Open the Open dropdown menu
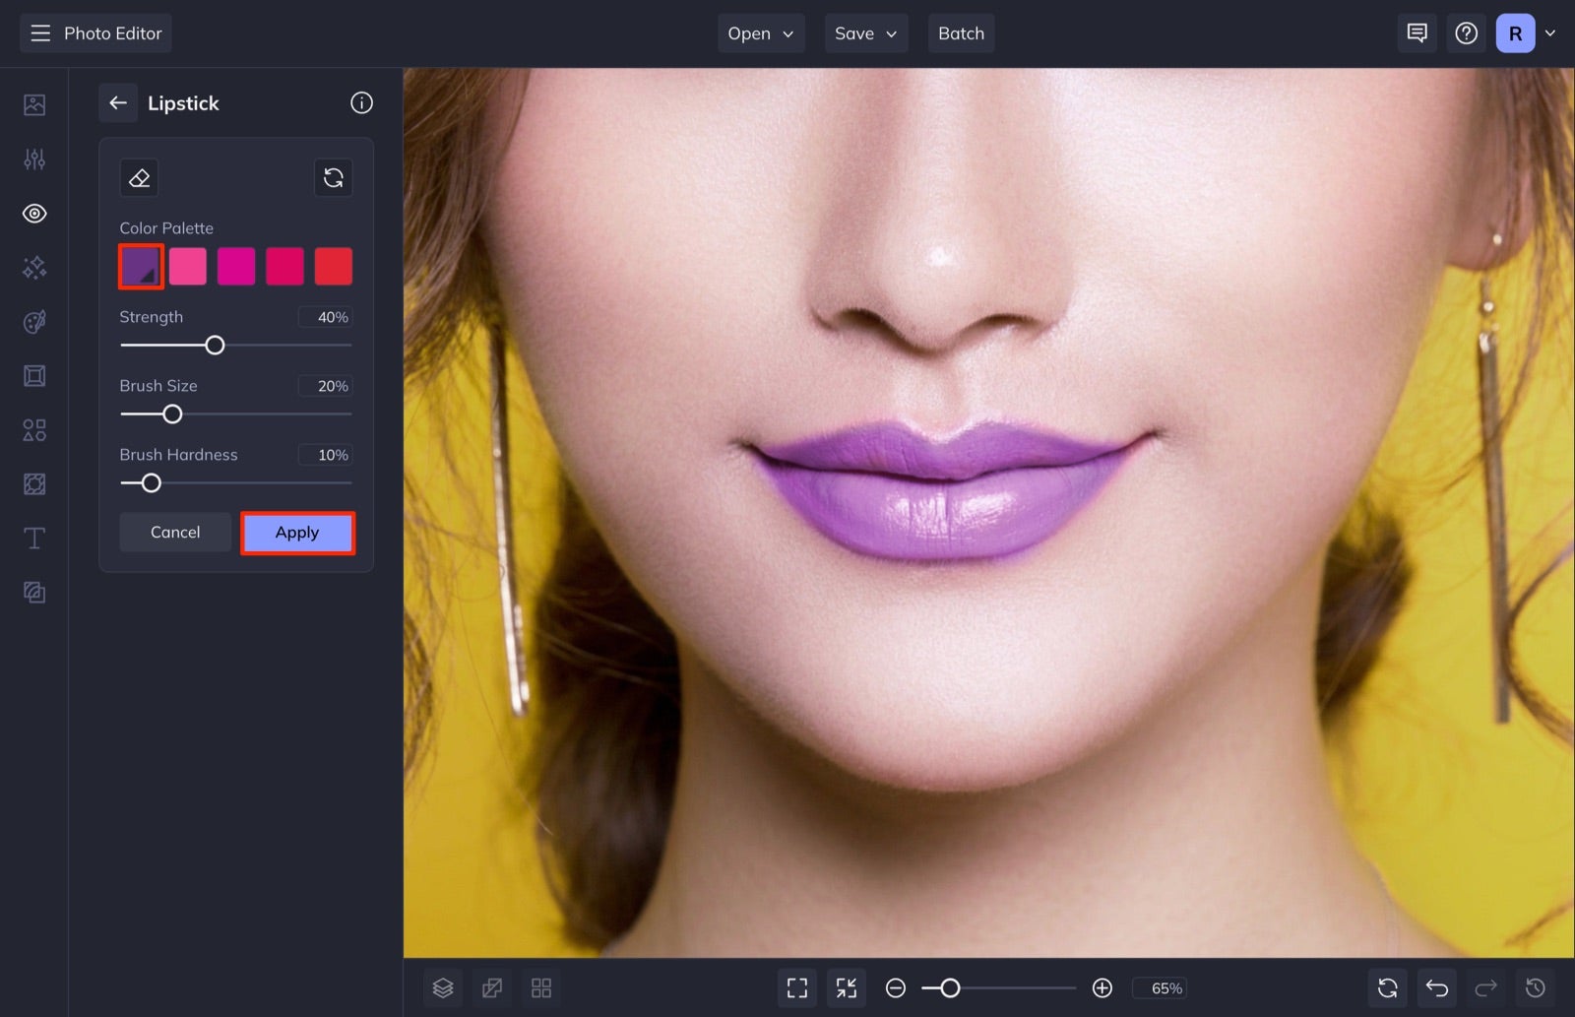 [x=760, y=32]
